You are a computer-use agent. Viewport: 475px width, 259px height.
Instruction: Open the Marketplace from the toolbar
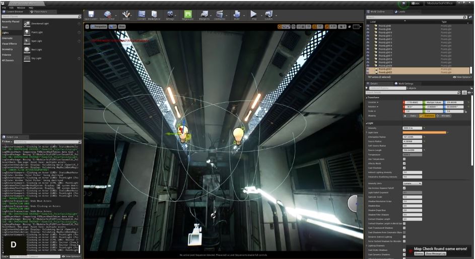[155, 15]
